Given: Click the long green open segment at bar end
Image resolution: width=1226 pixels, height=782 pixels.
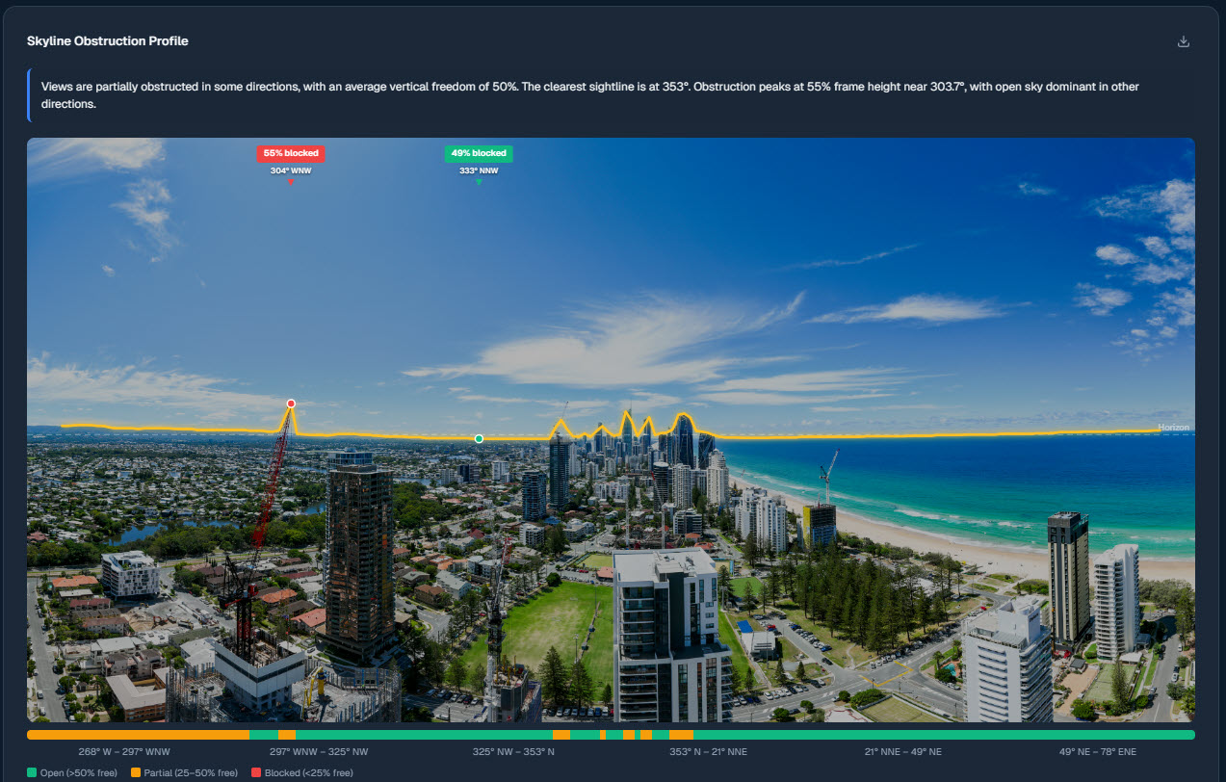Looking at the screenshot, I should pyautogui.click(x=944, y=735).
